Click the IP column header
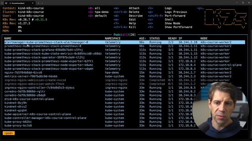The height and width of the screenshot is (141, 252). (x=180, y=38)
